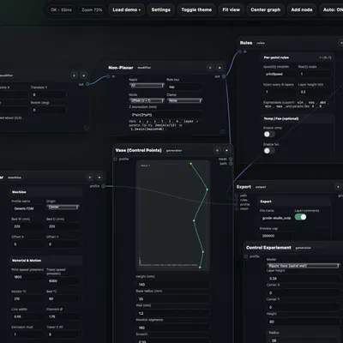Viewport: 343px width, 343px height.
Task: Open the Origin dropdown in Machine section
Action: click(x=63, y=207)
